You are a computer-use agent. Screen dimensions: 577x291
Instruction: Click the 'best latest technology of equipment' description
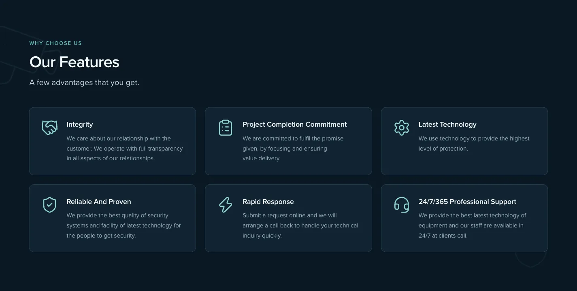click(473, 225)
